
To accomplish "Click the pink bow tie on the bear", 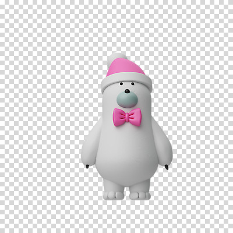I will (x=127, y=117).
